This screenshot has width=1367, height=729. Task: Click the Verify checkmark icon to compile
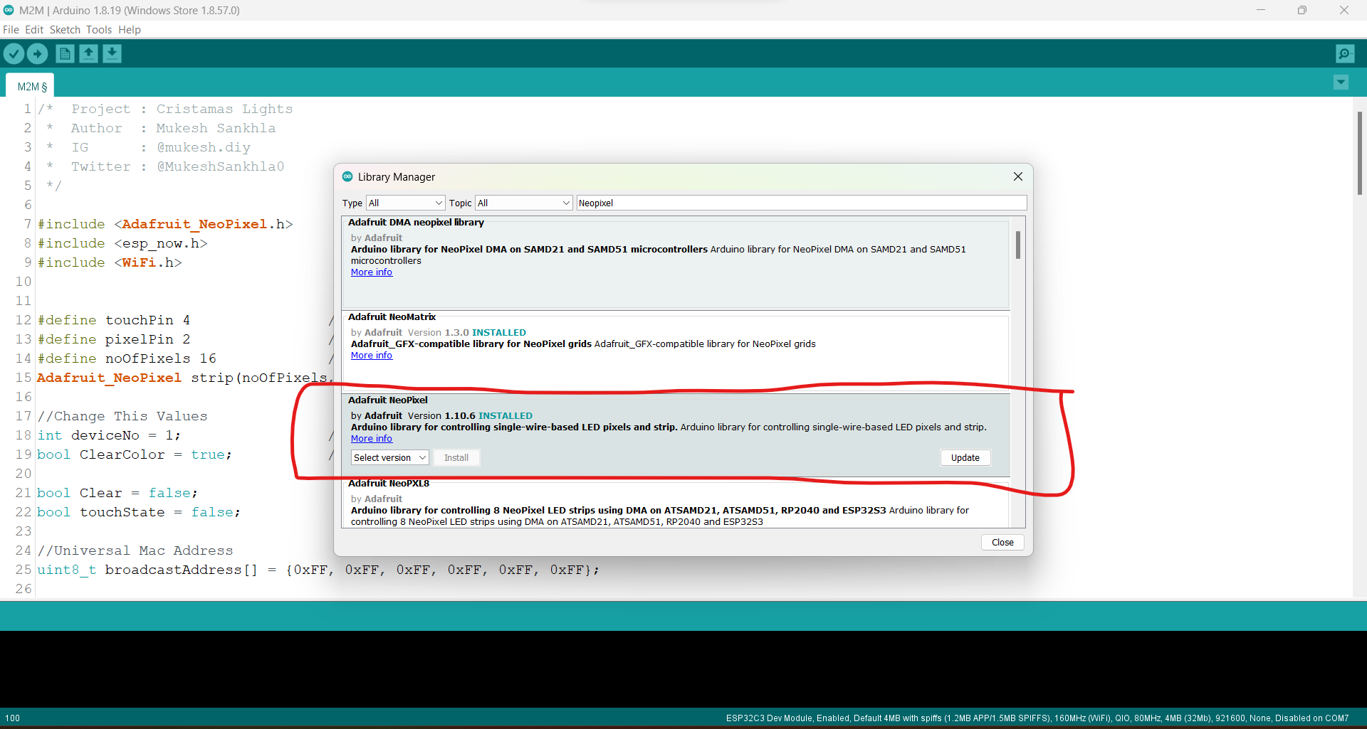coord(14,53)
